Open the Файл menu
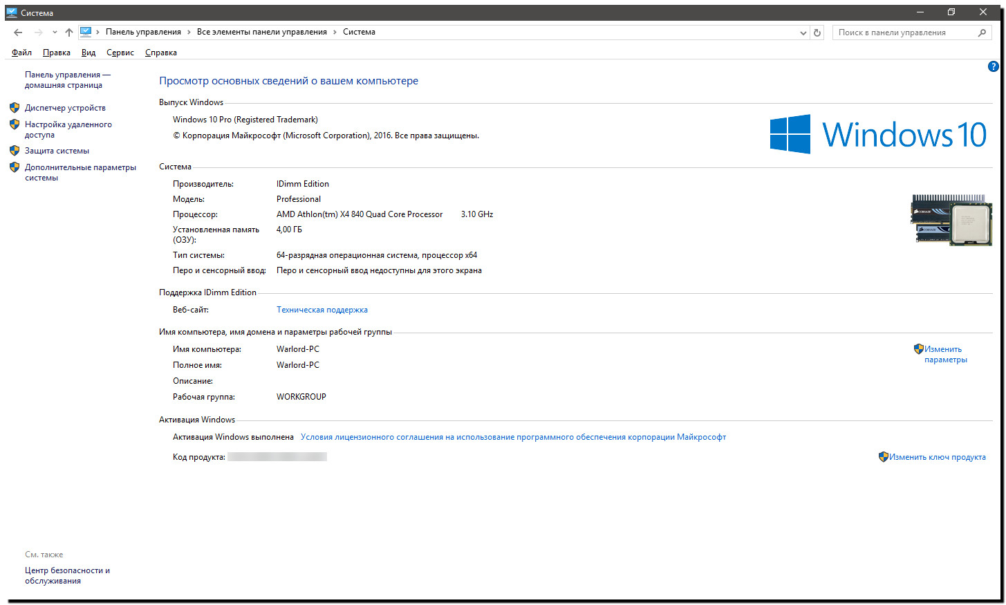 click(21, 53)
